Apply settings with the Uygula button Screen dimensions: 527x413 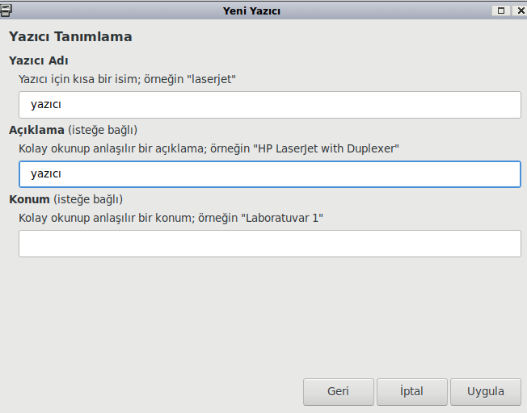point(486,392)
